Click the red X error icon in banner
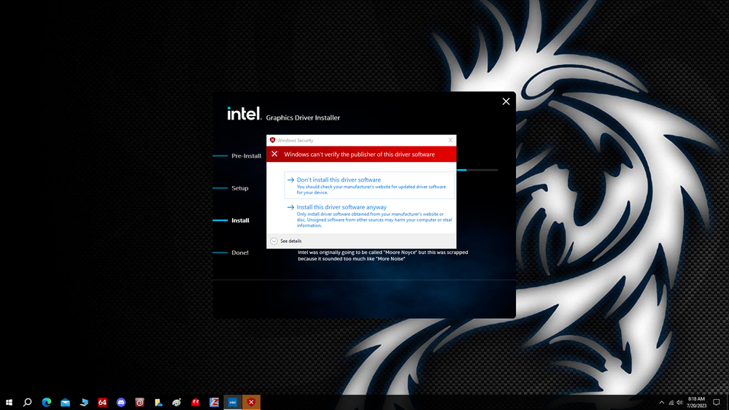 (274, 154)
